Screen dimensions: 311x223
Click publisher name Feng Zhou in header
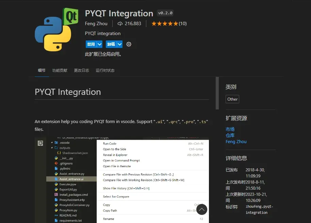96,23
